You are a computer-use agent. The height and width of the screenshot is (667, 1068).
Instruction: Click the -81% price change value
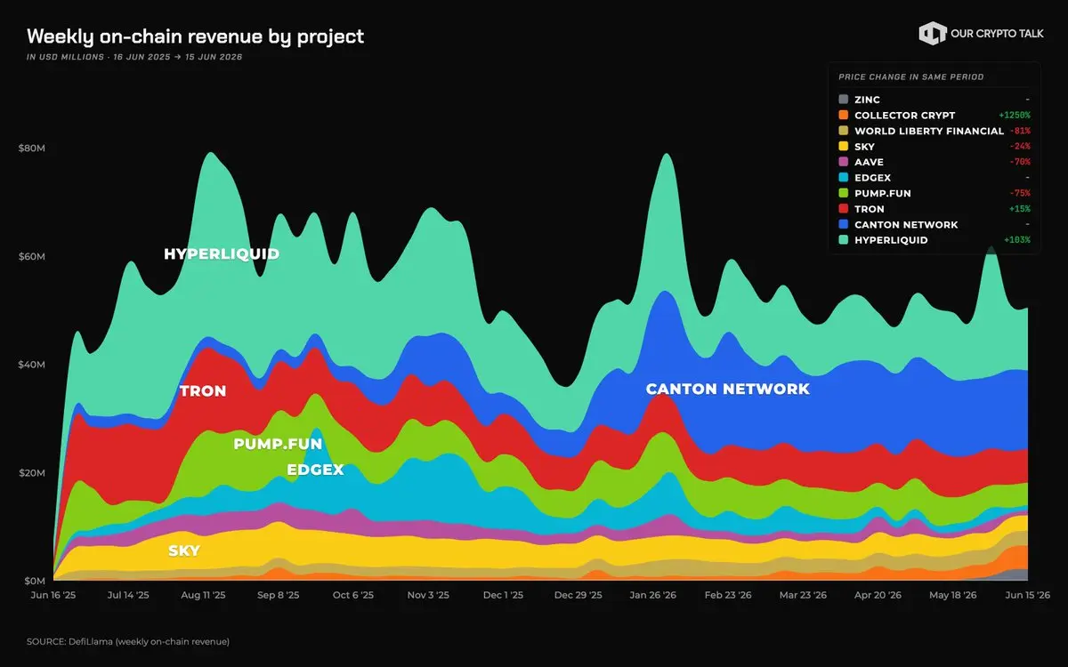point(1019,131)
